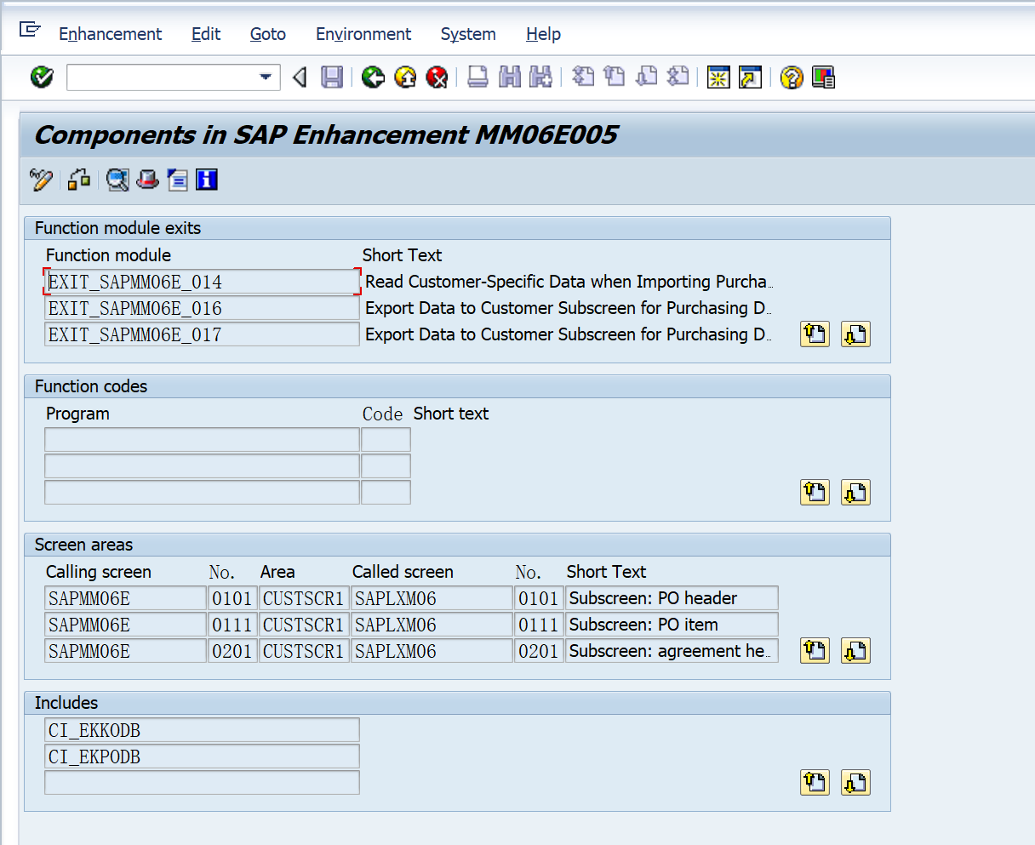Open SAP Help via question mark icon

coord(792,77)
